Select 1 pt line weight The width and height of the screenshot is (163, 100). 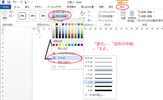coord(98,70)
